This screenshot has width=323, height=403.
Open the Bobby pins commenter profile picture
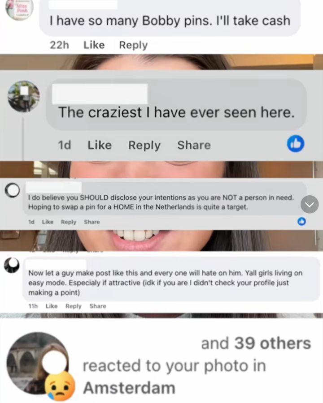[20, 9]
